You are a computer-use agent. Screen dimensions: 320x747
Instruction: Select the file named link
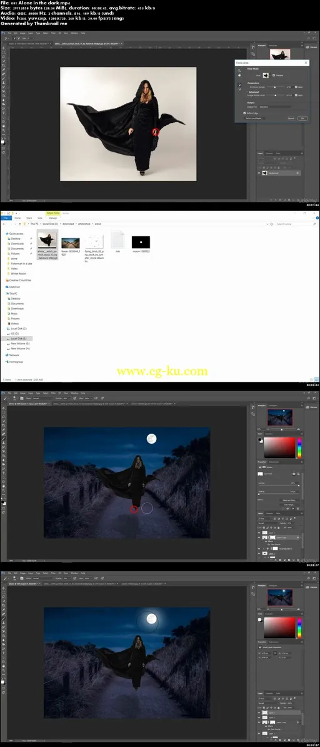(x=117, y=241)
